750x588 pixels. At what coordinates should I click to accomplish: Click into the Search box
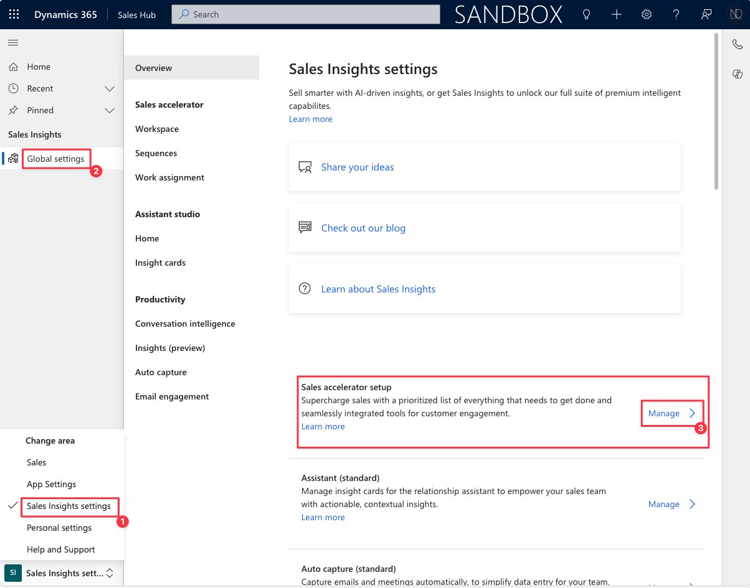point(305,14)
